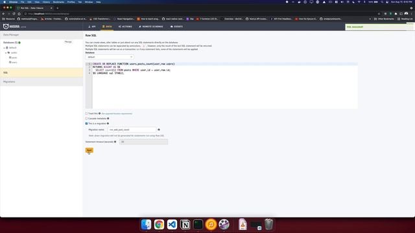The height and width of the screenshot is (233, 415).
Task: Open the SQL section in sidebar
Action: pyautogui.click(x=41, y=72)
